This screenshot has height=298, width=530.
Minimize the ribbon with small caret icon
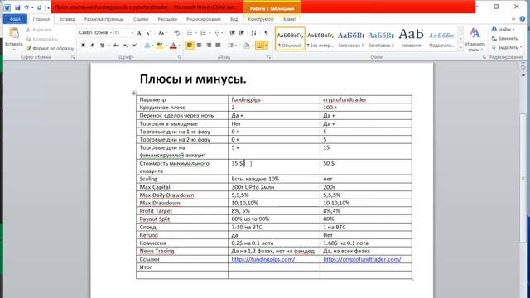[513, 19]
